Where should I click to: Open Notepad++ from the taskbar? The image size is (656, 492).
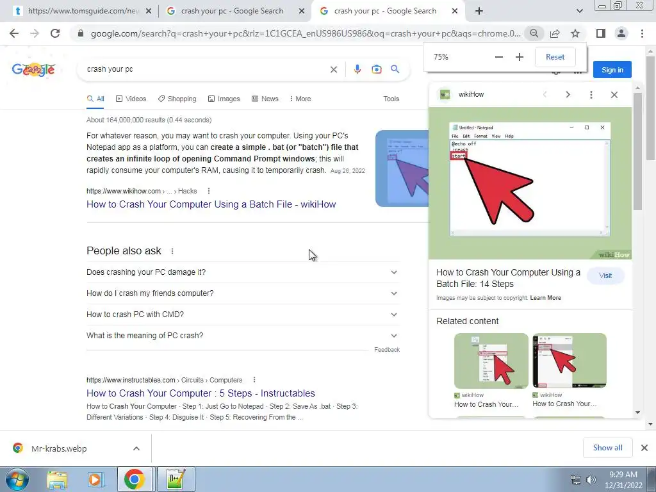tap(176, 479)
